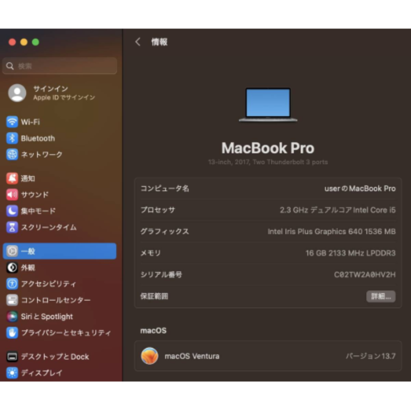Click the サウンド speaker icon
Image resolution: width=411 pixels, height=411 pixels.
(12, 194)
